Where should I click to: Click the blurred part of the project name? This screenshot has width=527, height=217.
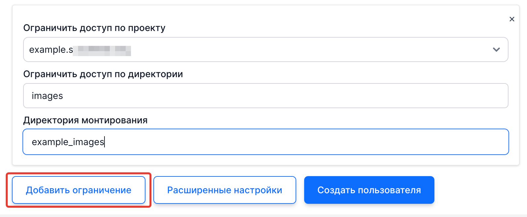point(102,50)
